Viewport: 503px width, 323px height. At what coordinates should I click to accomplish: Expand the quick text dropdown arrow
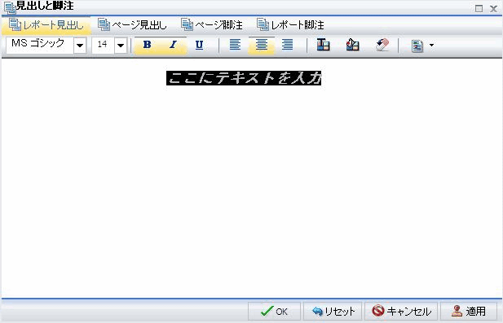[431, 45]
